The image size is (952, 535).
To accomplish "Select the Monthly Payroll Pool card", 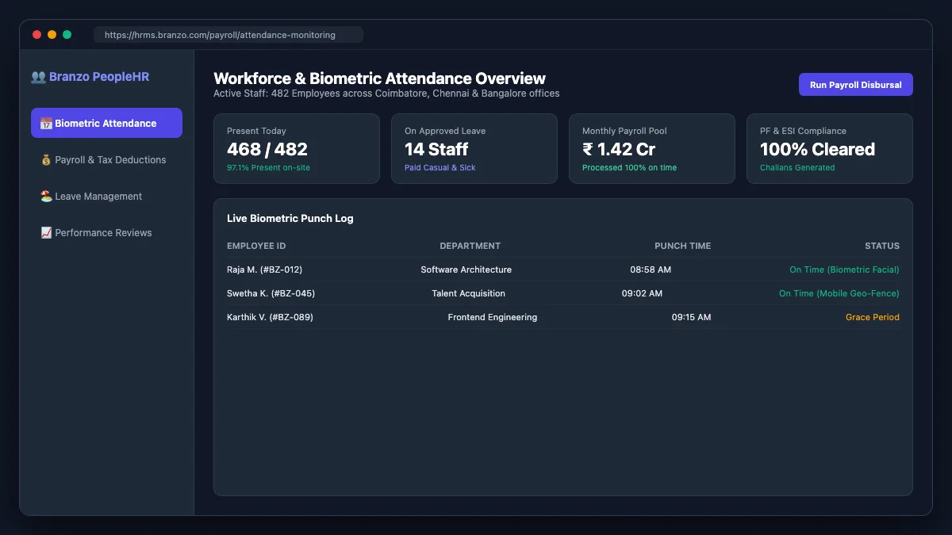I will (652, 148).
